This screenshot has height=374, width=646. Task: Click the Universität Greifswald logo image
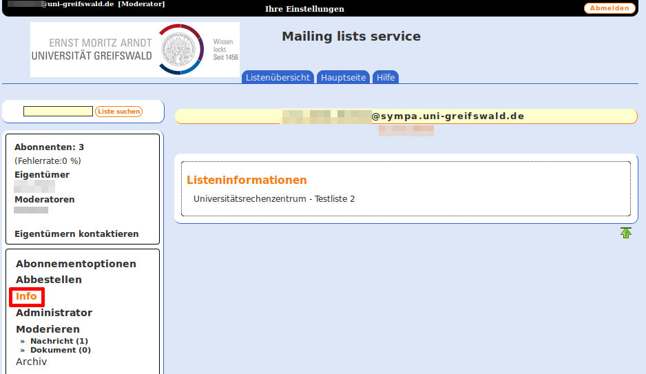[135, 50]
